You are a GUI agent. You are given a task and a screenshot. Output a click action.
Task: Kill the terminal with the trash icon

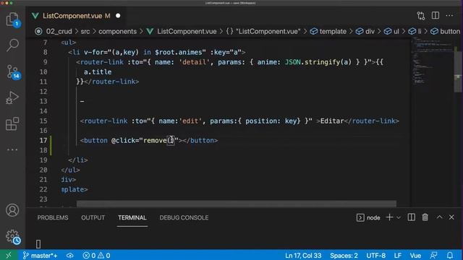point(425,217)
